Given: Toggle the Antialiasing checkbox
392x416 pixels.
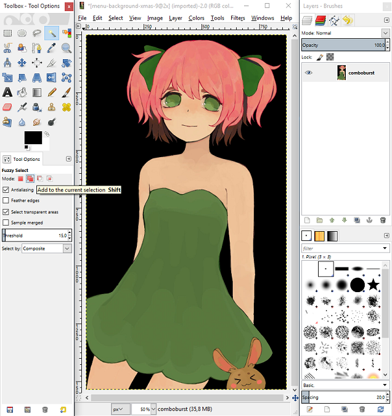Looking at the screenshot, I should (6, 190).
